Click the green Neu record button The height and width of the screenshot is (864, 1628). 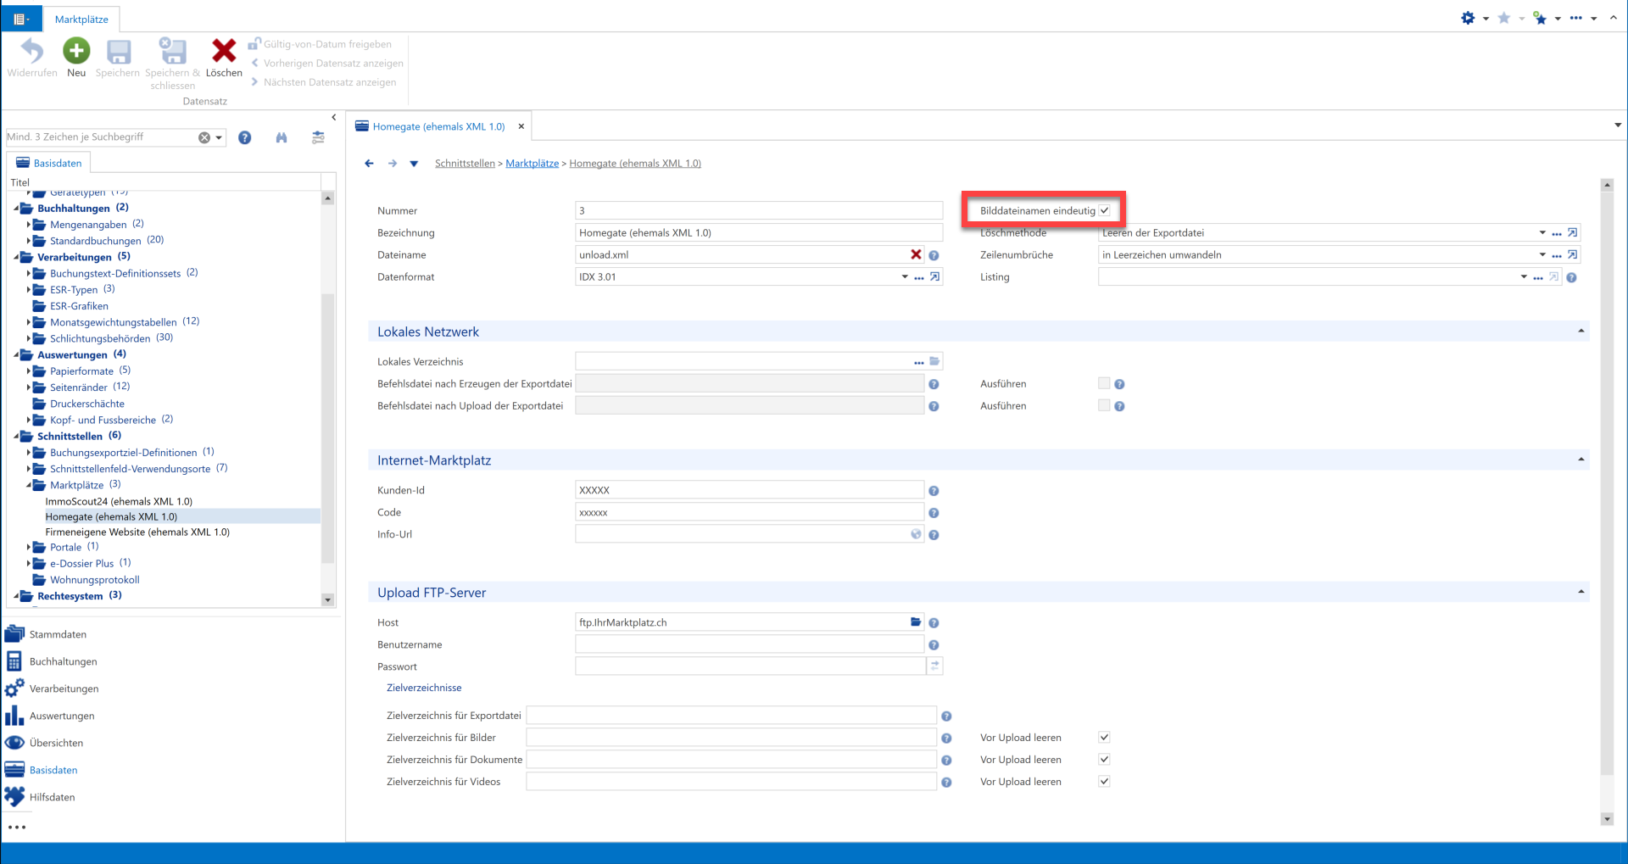click(76, 52)
